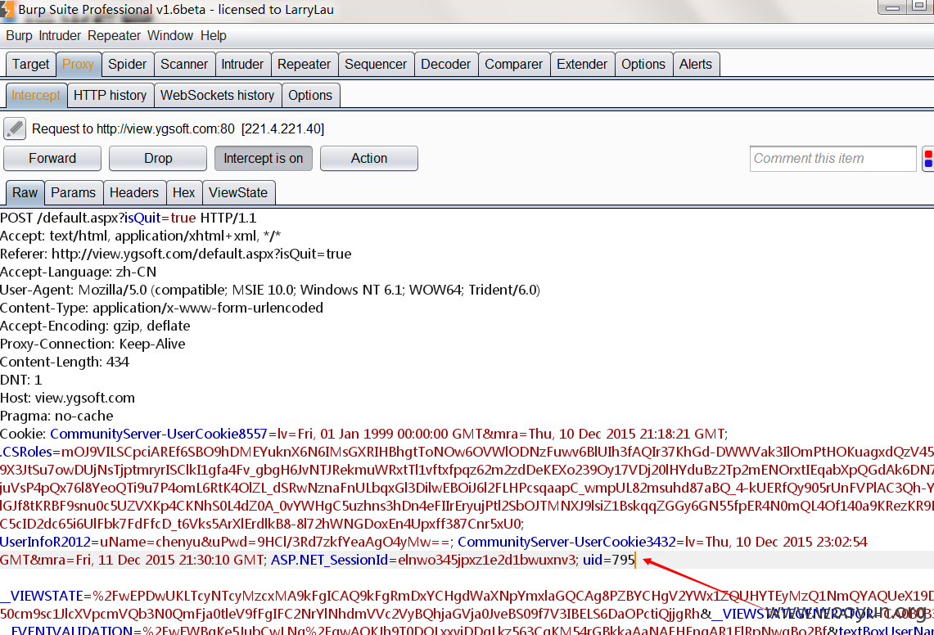The height and width of the screenshot is (635, 934).
Task: Click the Accept-Encoding: gzip, deflate line
Action: (x=95, y=326)
